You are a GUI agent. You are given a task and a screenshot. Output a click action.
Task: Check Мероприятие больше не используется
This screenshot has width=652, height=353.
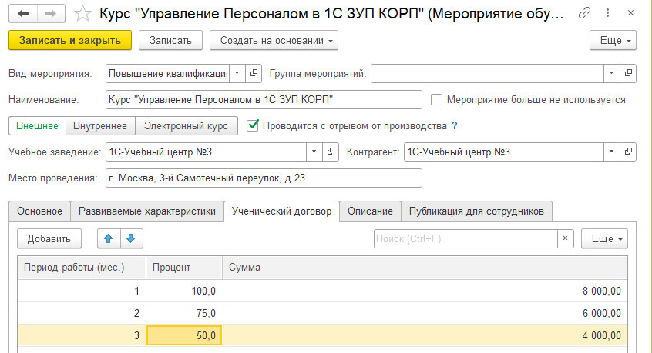[436, 99]
